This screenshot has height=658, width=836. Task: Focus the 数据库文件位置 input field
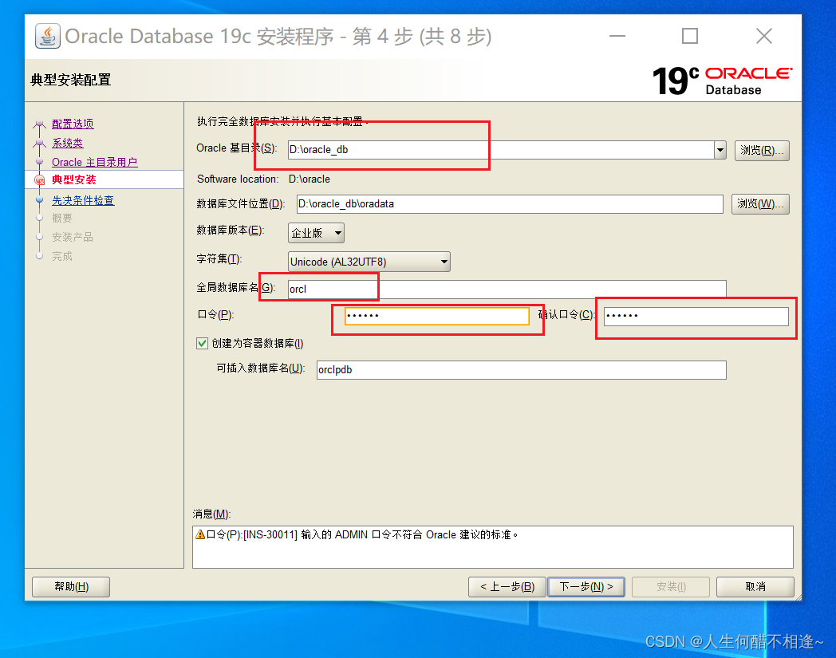pyautogui.click(x=510, y=203)
